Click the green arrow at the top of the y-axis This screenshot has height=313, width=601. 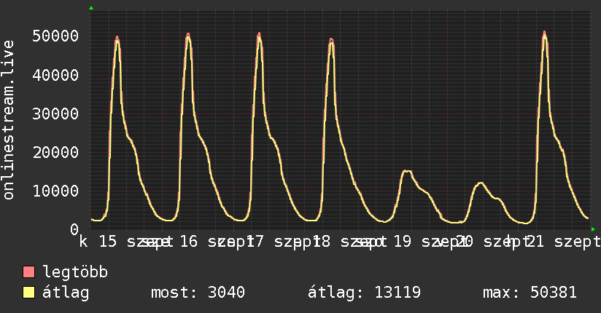point(91,8)
